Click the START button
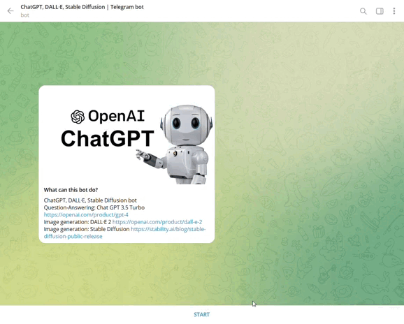Viewport: 404px width, 324px height. pos(202,314)
